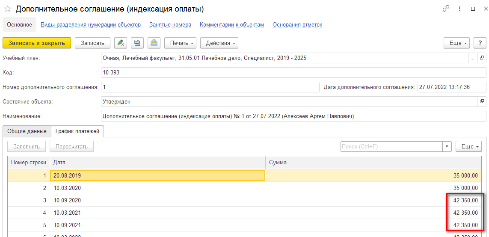This screenshot has width=489, height=237.
Task: Select row number 2 cell
Action: 29,188
